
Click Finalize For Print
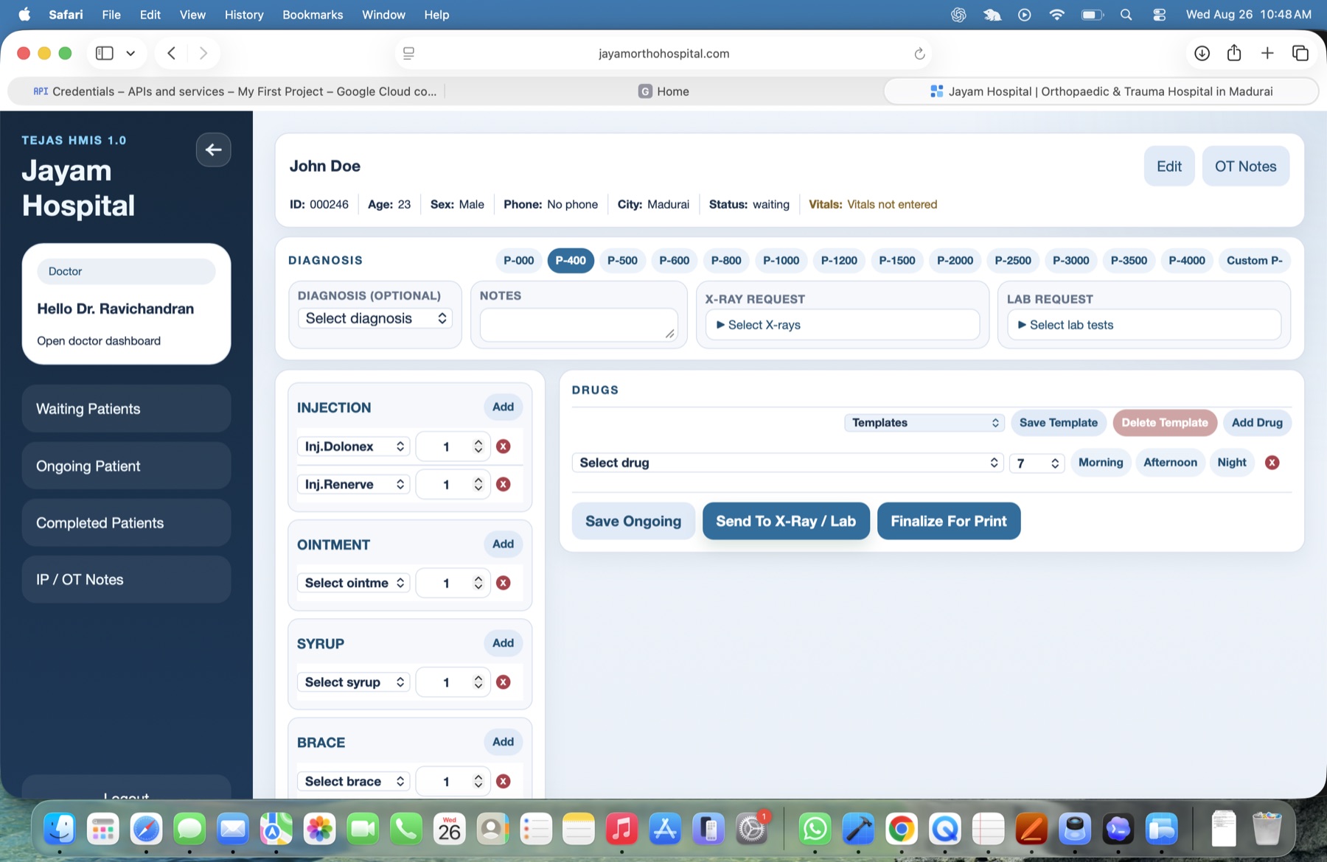click(949, 521)
